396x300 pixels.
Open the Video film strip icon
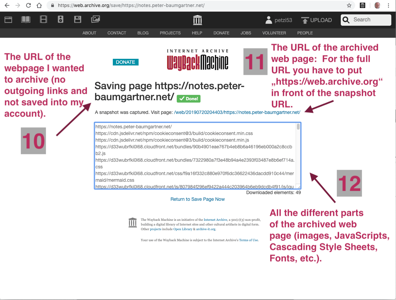point(44,20)
